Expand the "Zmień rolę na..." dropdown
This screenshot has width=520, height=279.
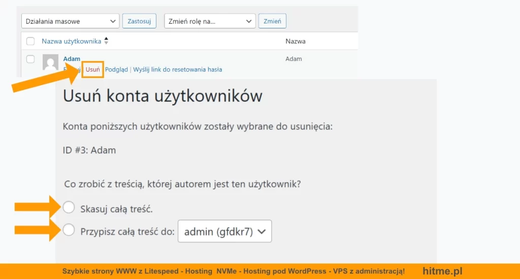[x=210, y=21]
